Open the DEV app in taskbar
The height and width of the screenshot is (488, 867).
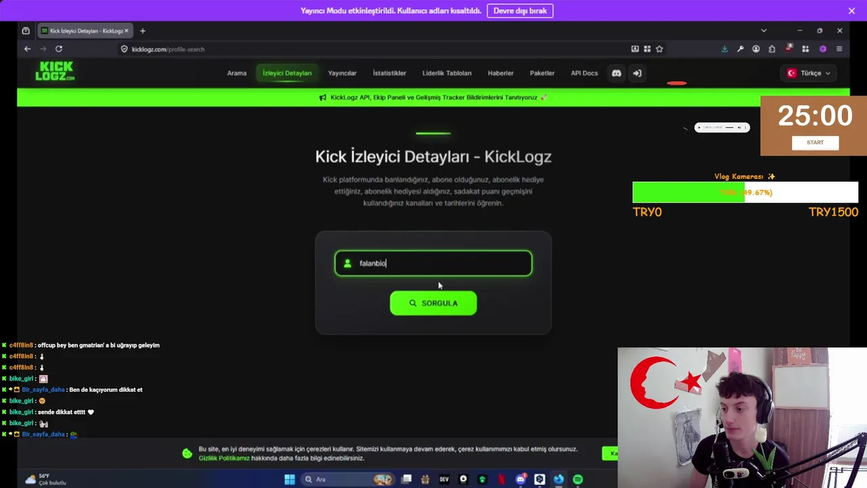(444, 479)
